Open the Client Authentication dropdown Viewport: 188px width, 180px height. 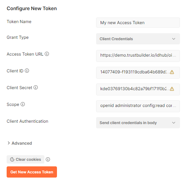click(x=138, y=123)
